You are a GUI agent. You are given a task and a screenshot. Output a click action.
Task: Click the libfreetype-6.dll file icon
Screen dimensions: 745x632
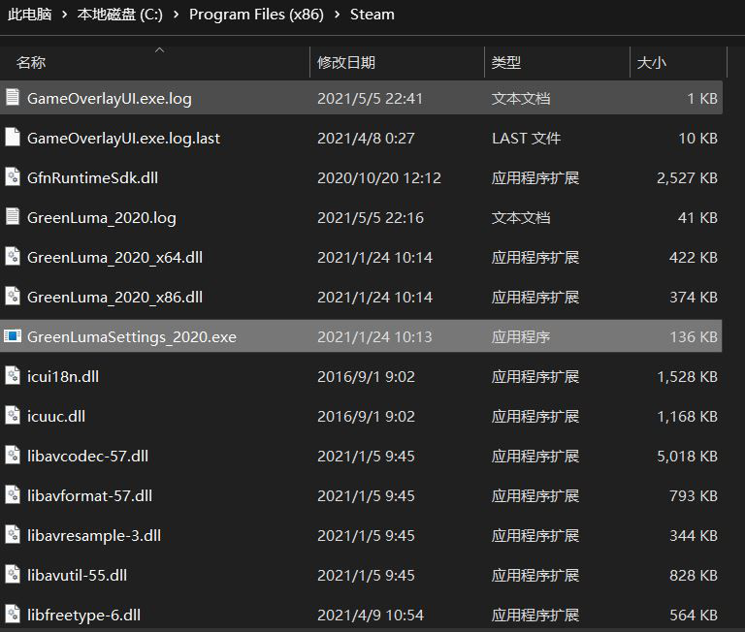pyautogui.click(x=13, y=615)
